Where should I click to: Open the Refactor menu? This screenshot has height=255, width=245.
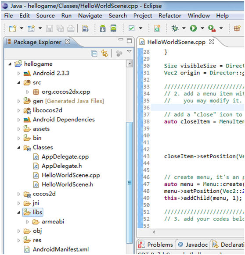170,16
